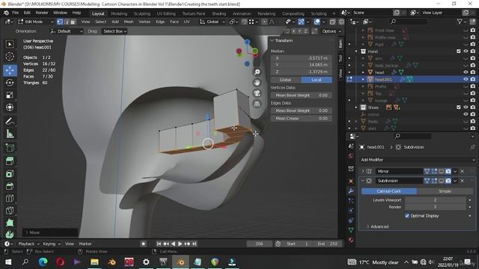Switch to face select mode

(x=73, y=22)
